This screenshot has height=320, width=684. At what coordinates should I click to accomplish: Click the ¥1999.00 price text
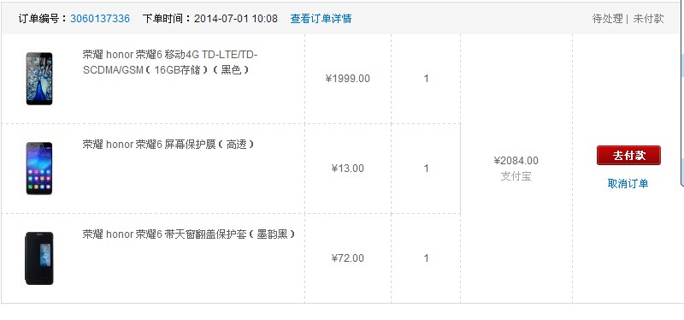click(x=348, y=79)
